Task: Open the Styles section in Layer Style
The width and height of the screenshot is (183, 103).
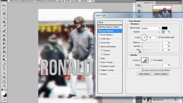Action: click(110, 23)
